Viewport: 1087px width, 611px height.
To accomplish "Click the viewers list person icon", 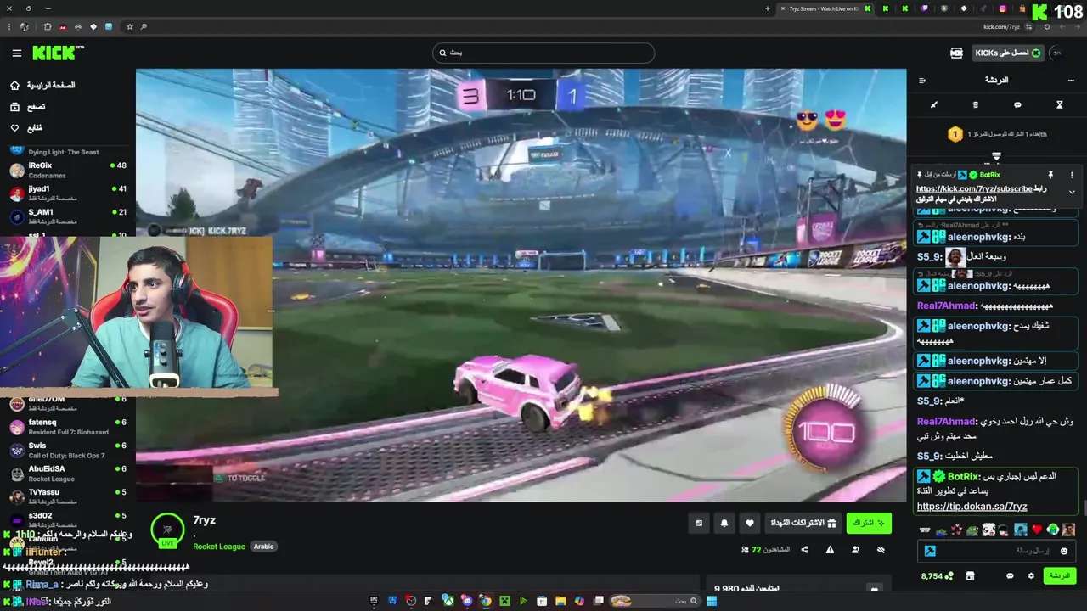I will point(855,550).
